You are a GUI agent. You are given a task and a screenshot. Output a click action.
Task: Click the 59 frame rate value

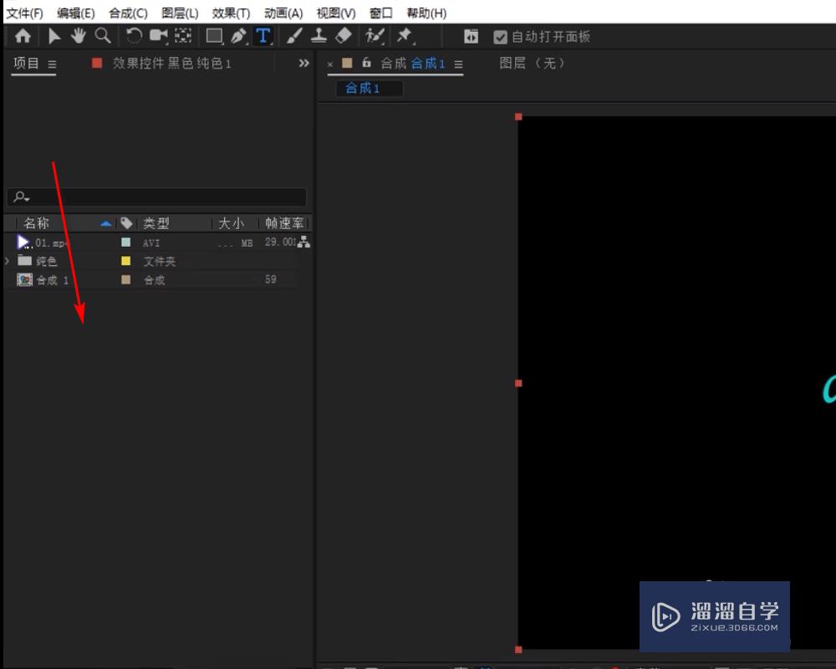(x=270, y=279)
